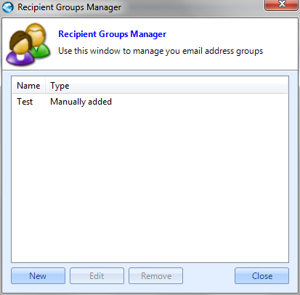Sort the list by the Type column header

[60, 86]
